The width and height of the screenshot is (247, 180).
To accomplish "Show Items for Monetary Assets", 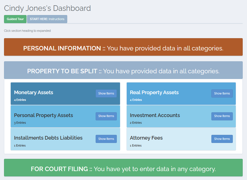I will pyautogui.click(x=106, y=93).
